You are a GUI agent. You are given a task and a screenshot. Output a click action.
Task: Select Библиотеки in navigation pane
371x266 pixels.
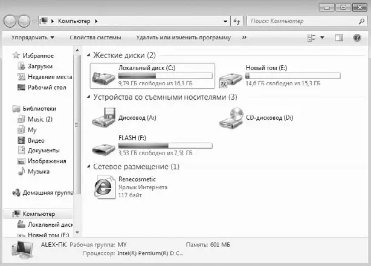tap(39, 109)
